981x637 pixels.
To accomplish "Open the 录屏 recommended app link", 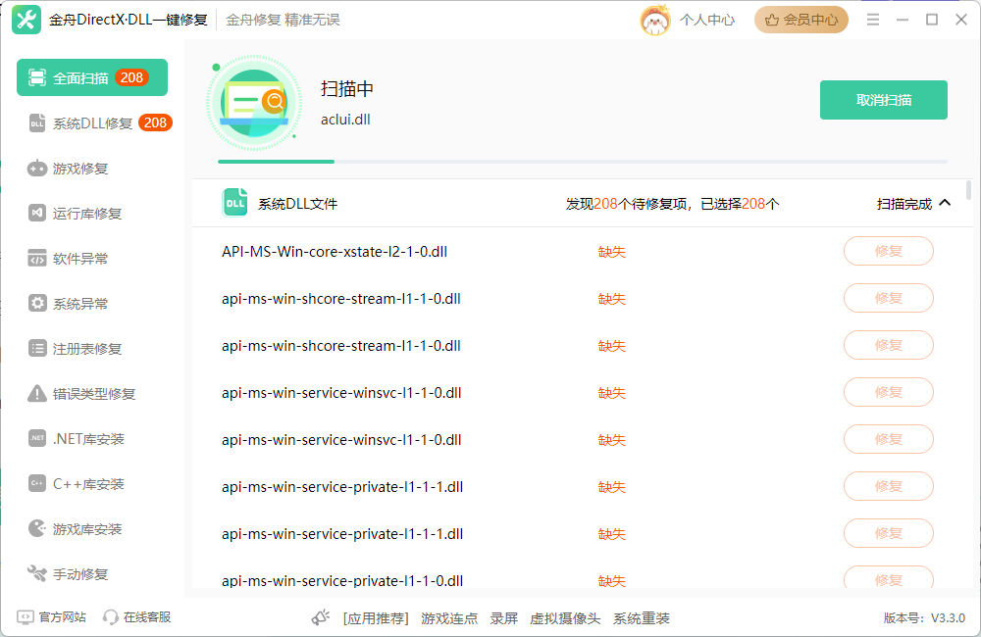I will 503,618.
